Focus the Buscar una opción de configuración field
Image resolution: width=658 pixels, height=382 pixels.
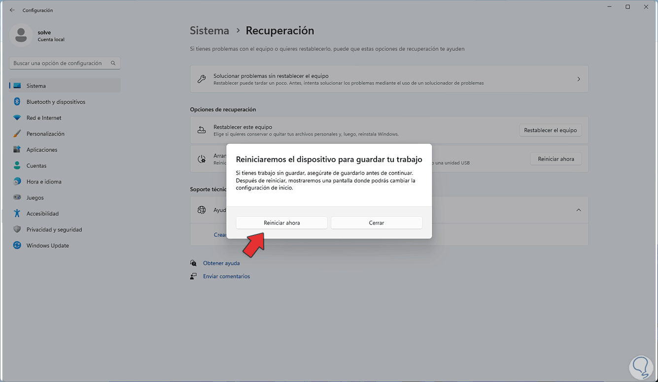[65, 63]
